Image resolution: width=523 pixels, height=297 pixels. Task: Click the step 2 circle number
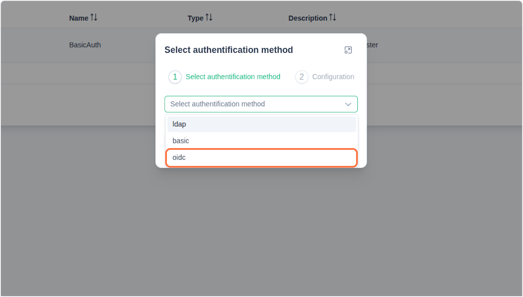[x=302, y=77]
